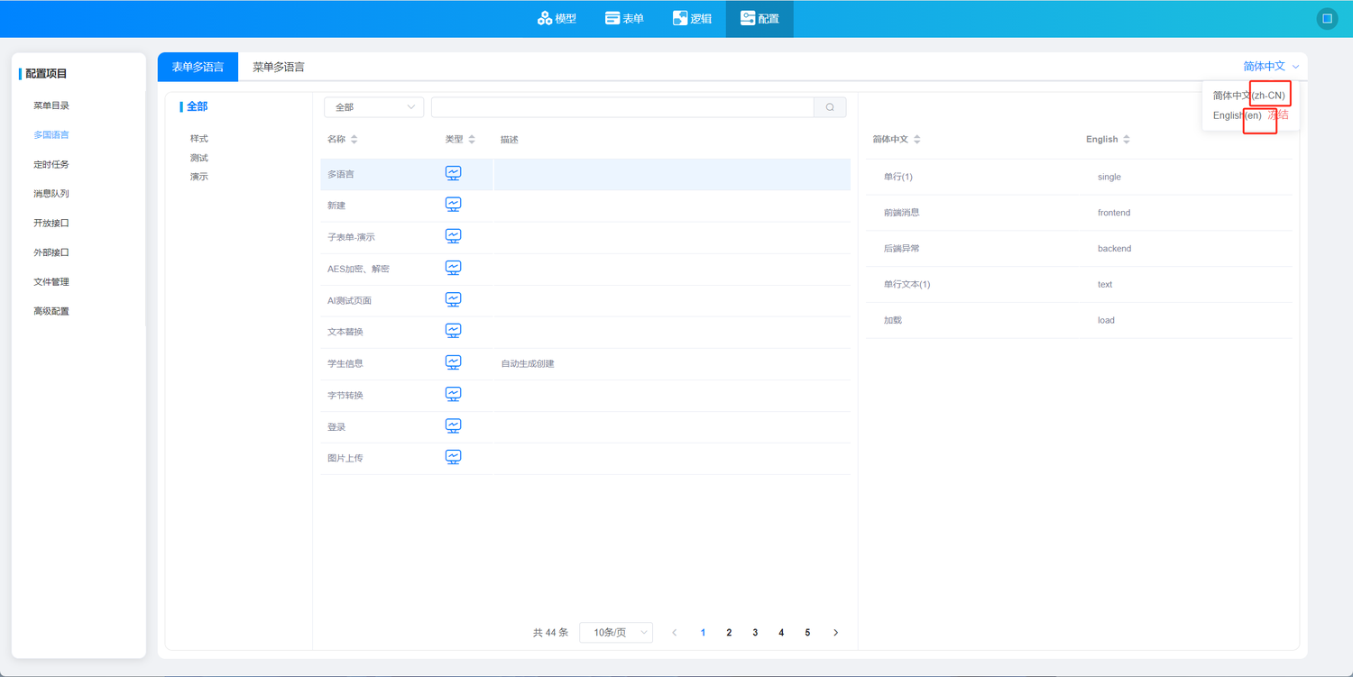Open 外部接口 in the sidebar
The height and width of the screenshot is (677, 1353).
tap(51, 252)
